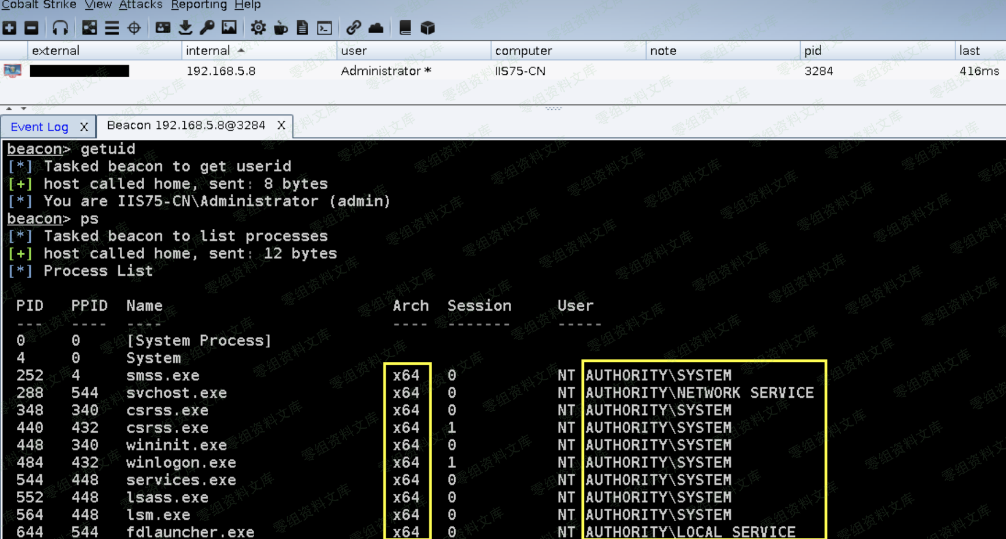
Task: Click the plus new connection icon
Action: [10, 28]
